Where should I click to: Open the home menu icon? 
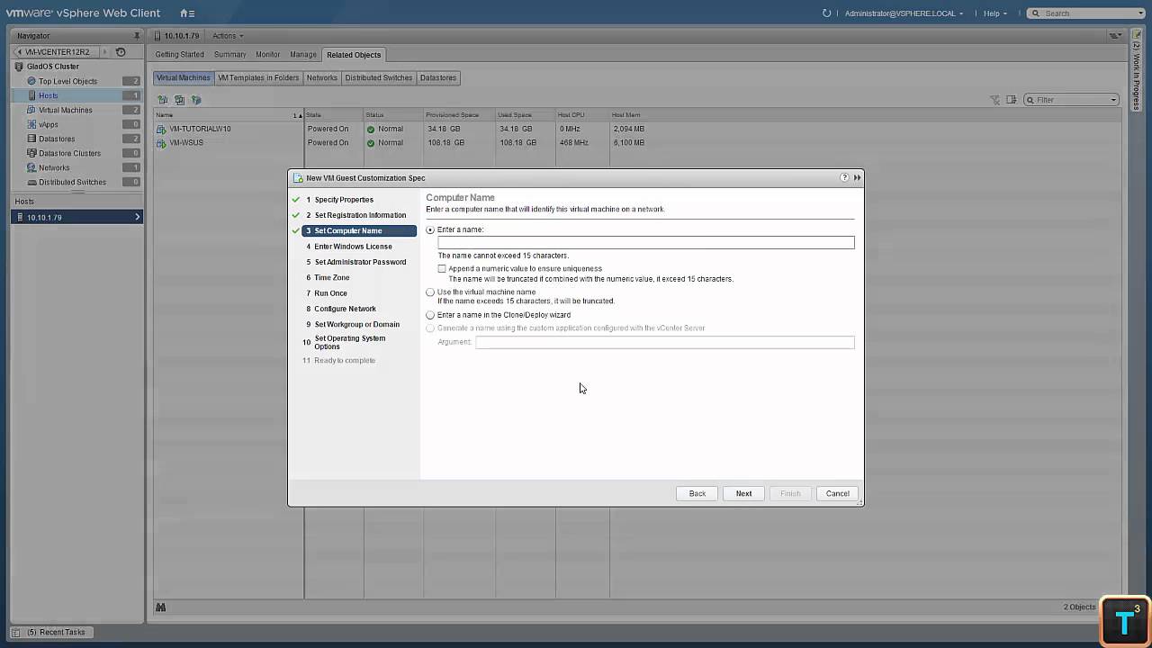[186, 13]
